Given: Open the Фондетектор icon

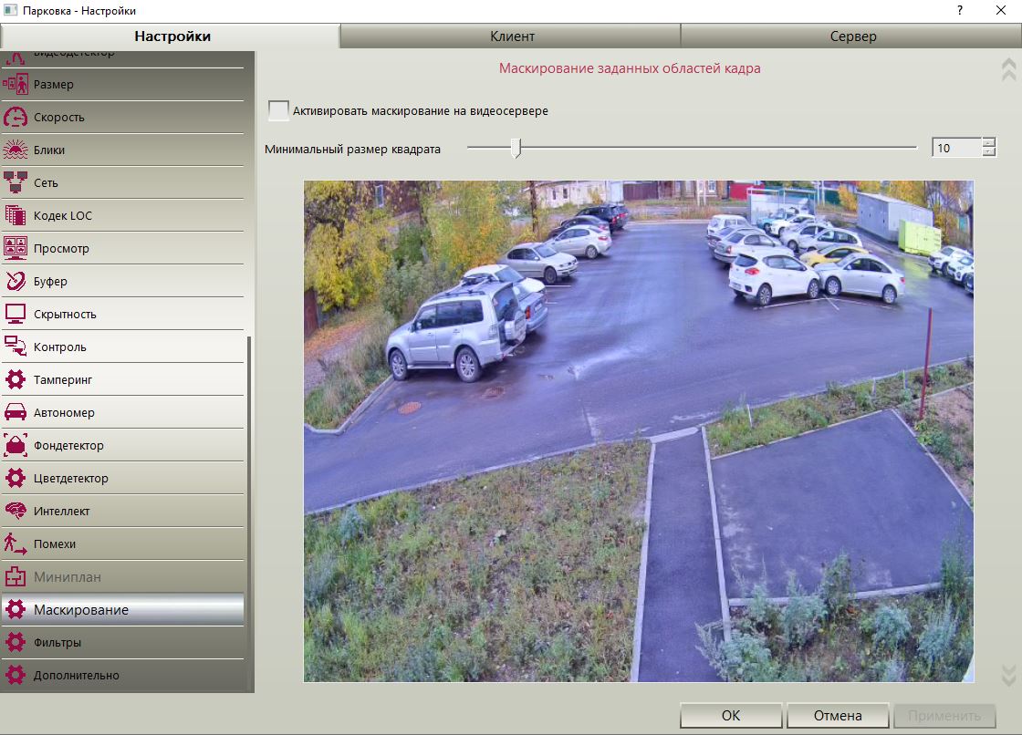Looking at the screenshot, I should point(15,445).
